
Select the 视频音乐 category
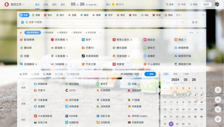click(62, 33)
